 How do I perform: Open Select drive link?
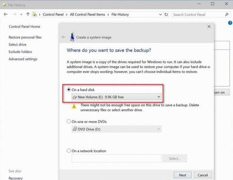[x=17, y=44]
